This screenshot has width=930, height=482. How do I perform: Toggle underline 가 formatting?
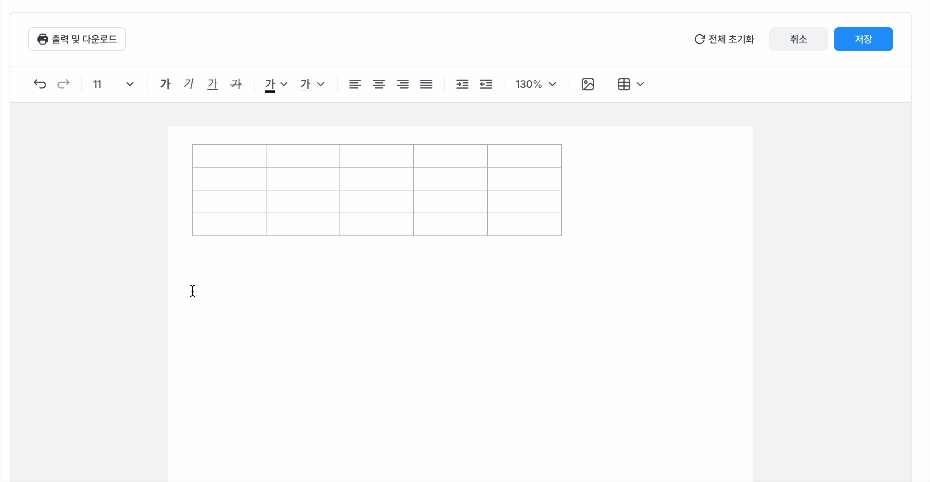(x=213, y=84)
